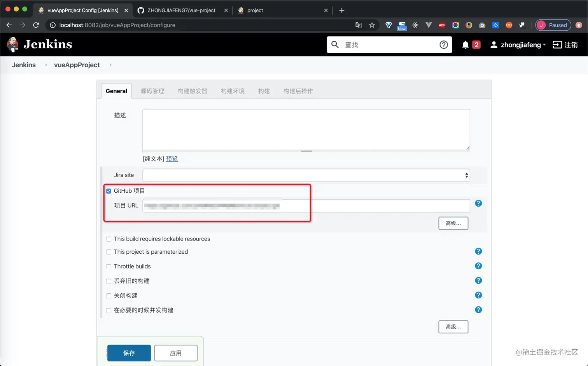Expand the Jenkins breadcrumb arrow
The width and height of the screenshot is (588, 366).
pos(46,65)
